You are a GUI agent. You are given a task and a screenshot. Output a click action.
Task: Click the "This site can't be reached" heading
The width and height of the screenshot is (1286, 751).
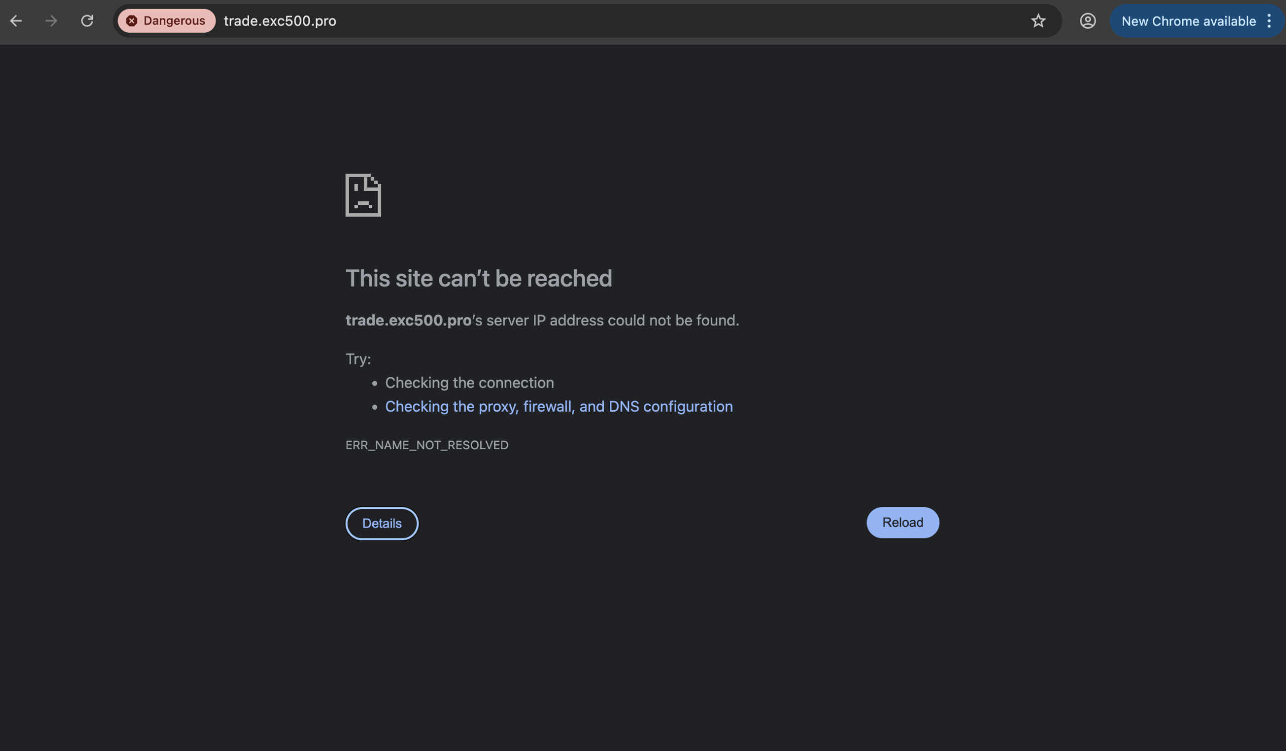coord(478,279)
